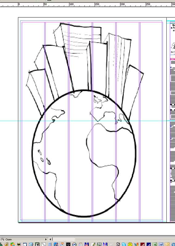Select the cyan horizontal ruler guide
175x246 pixels.
click(88, 121)
